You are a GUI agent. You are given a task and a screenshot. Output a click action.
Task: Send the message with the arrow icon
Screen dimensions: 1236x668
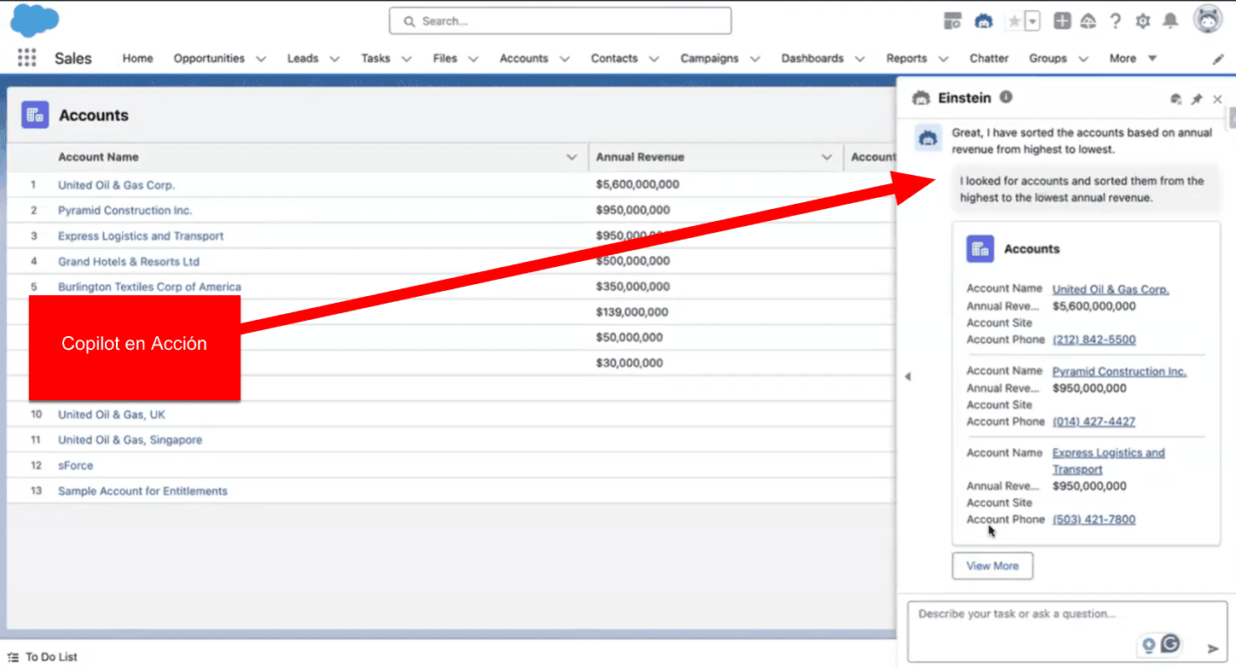(x=1213, y=649)
